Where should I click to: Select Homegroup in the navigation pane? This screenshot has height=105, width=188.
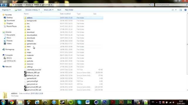coord(10,49)
